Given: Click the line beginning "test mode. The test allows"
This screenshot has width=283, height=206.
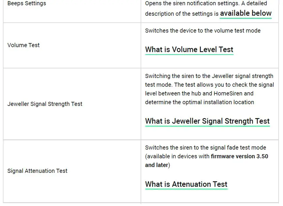Looking at the screenshot, I should coord(209,85).
